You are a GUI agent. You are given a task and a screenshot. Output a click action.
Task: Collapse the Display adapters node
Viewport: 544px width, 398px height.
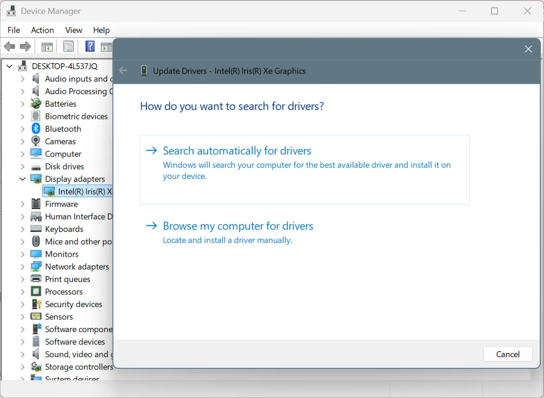coord(23,179)
